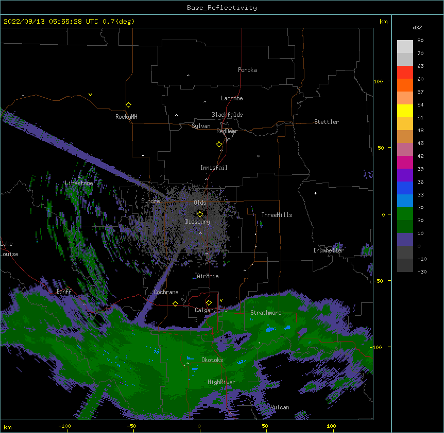This screenshot has height=433, width=444.
Task: Click the yellow V marker east of Calgary
Action: click(221, 300)
